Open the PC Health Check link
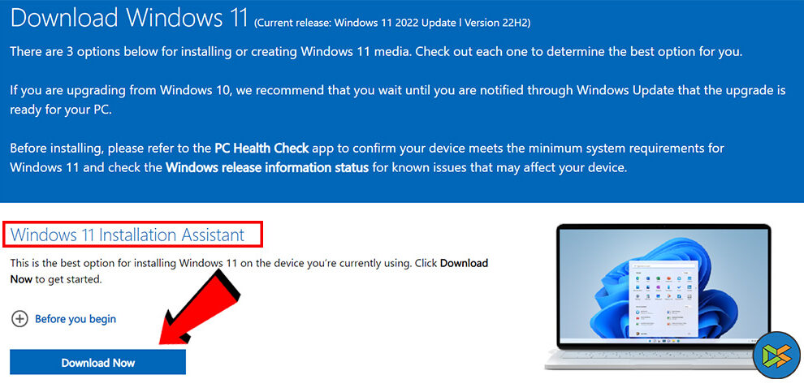804x388 pixels. click(262, 149)
